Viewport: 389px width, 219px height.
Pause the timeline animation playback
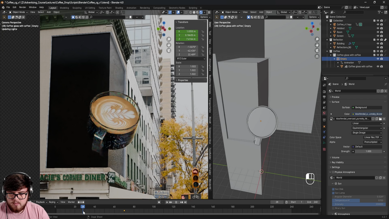coord(176,202)
